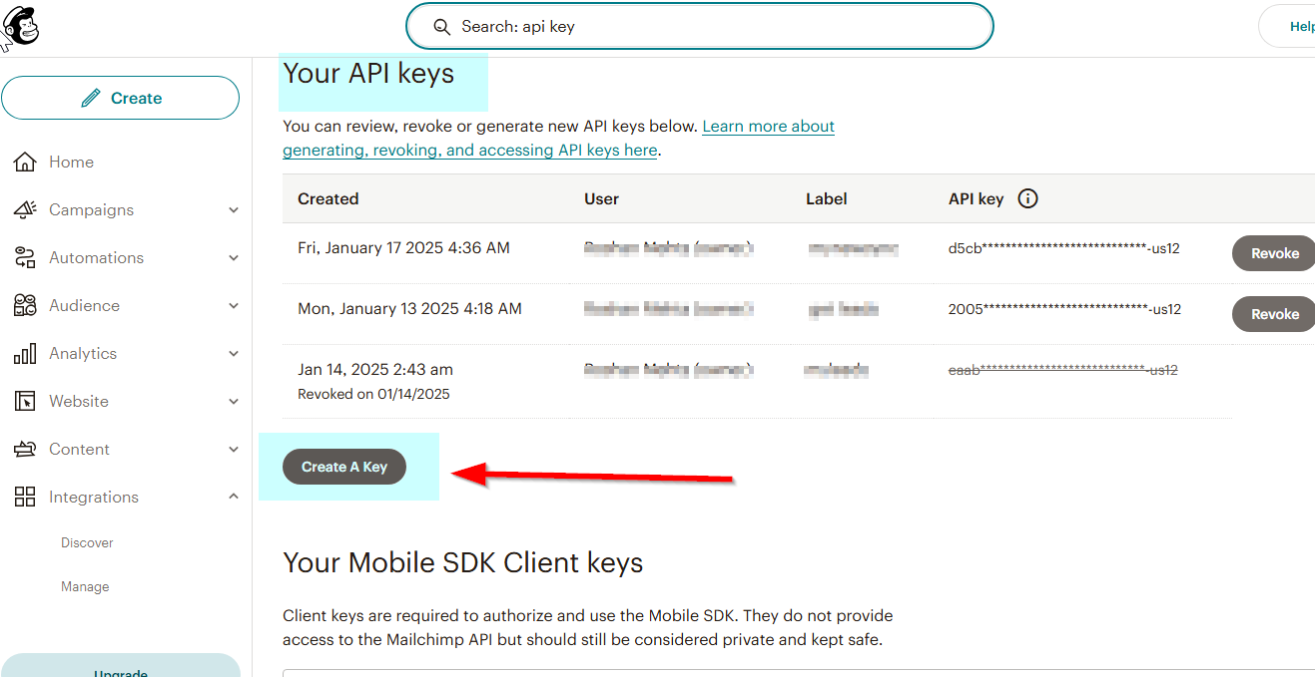Open the Website menu item
Viewport: 1315px width, 677px height.
pos(79,401)
